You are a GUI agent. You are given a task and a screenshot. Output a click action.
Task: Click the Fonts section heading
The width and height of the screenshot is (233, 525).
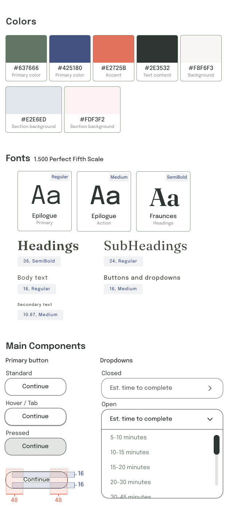pos(18,158)
